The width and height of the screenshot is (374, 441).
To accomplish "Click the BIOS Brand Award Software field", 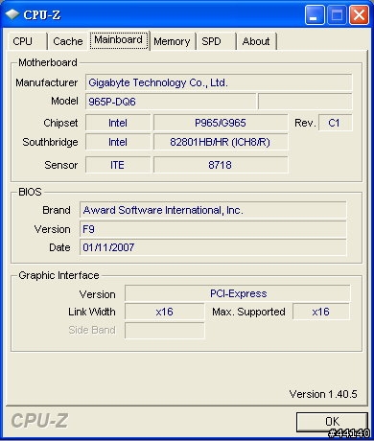I will [x=213, y=210].
